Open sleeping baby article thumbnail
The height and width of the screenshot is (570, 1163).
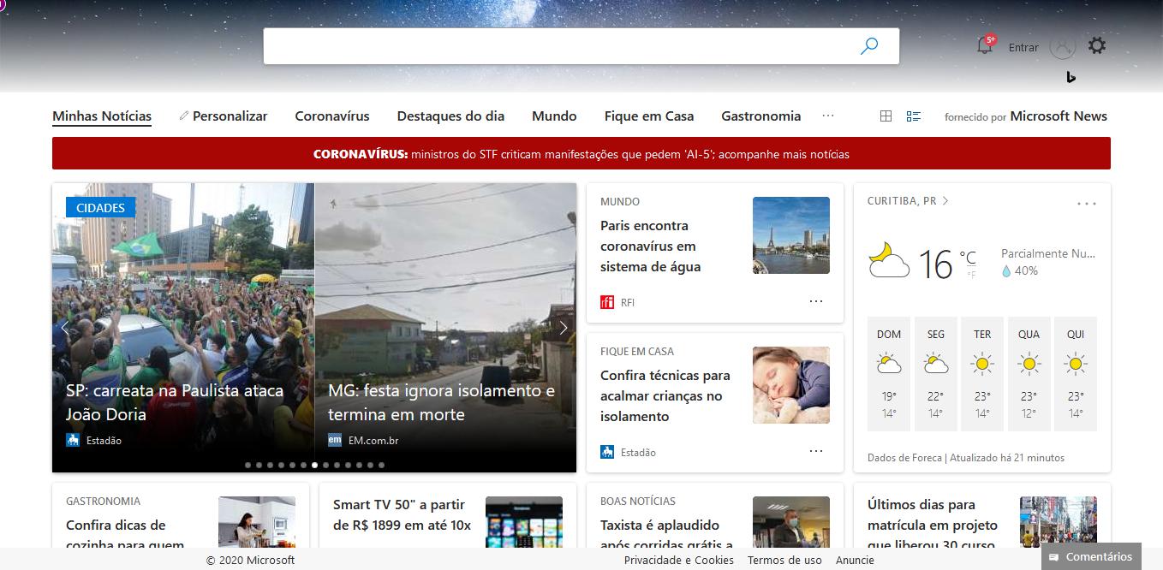click(791, 385)
